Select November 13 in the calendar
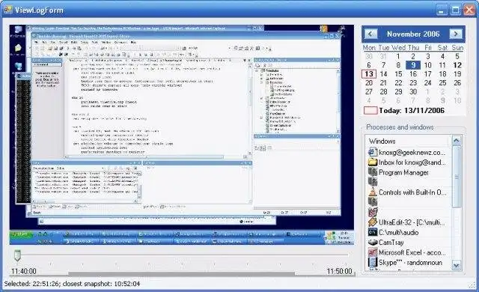The height and width of the screenshot is (292, 479). [x=369, y=74]
